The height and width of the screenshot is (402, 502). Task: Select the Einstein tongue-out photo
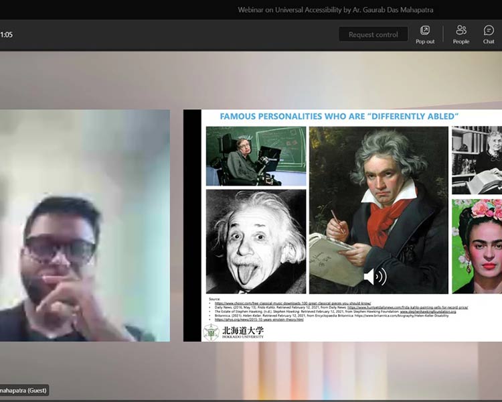256,241
